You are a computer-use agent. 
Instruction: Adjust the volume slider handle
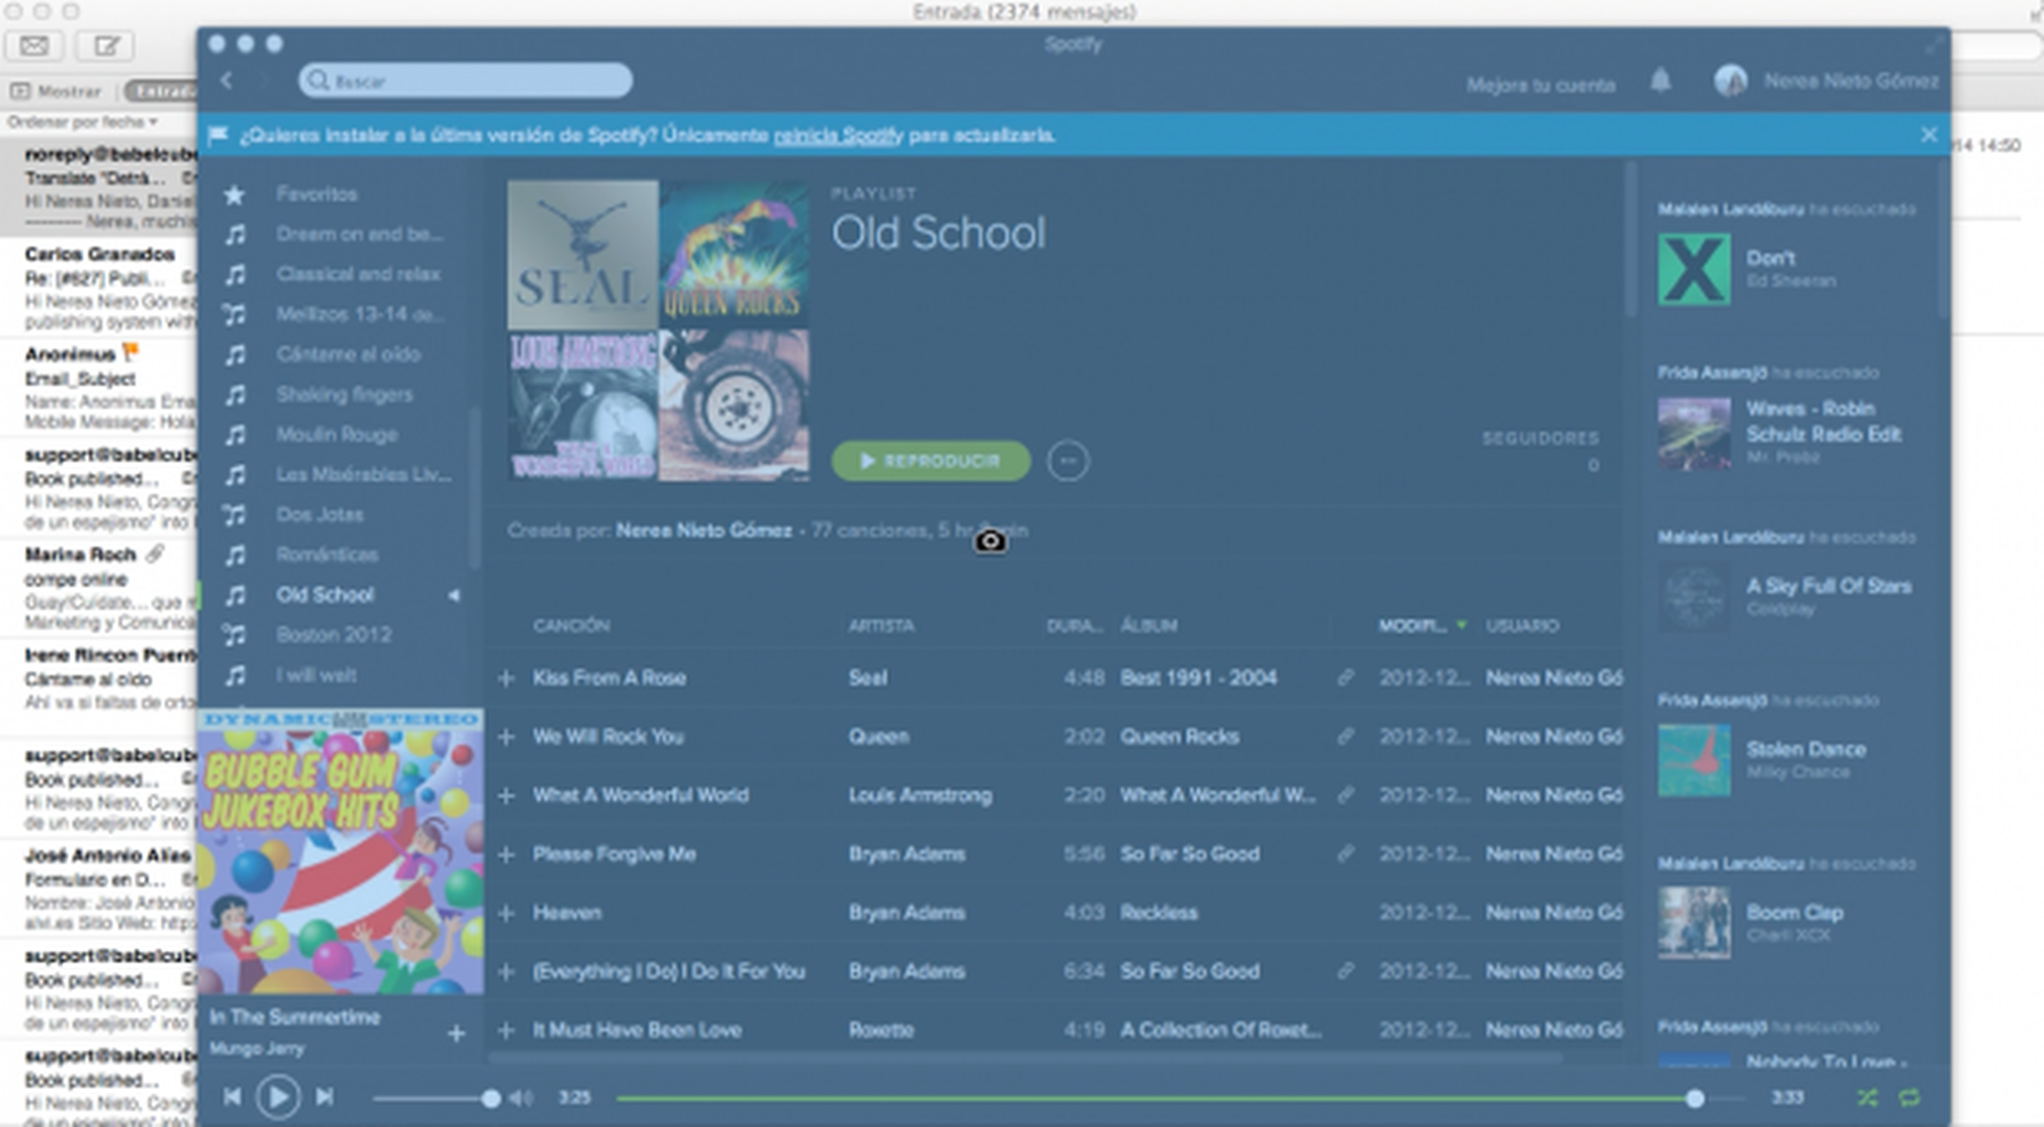click(491, 1098)
